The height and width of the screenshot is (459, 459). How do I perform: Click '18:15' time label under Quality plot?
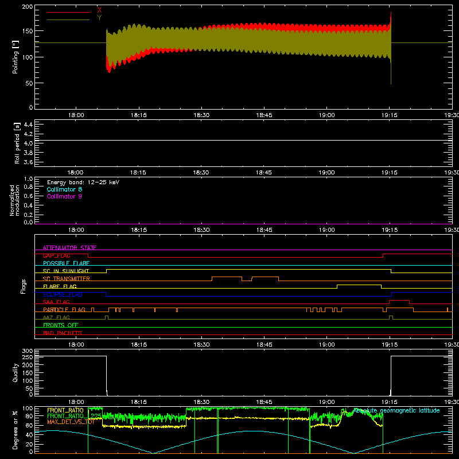[x=139, y=402]
